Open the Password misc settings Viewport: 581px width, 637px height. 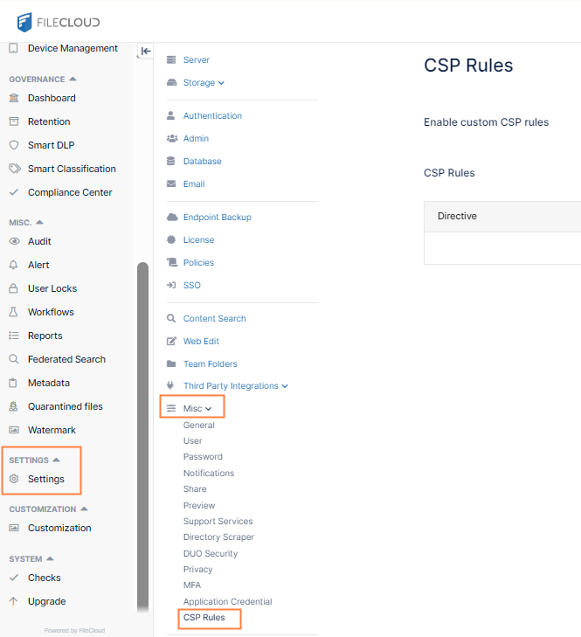click(203, 457)
